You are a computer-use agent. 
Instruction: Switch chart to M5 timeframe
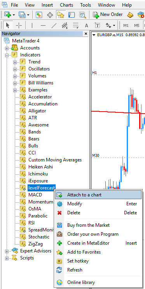(137, 25)
